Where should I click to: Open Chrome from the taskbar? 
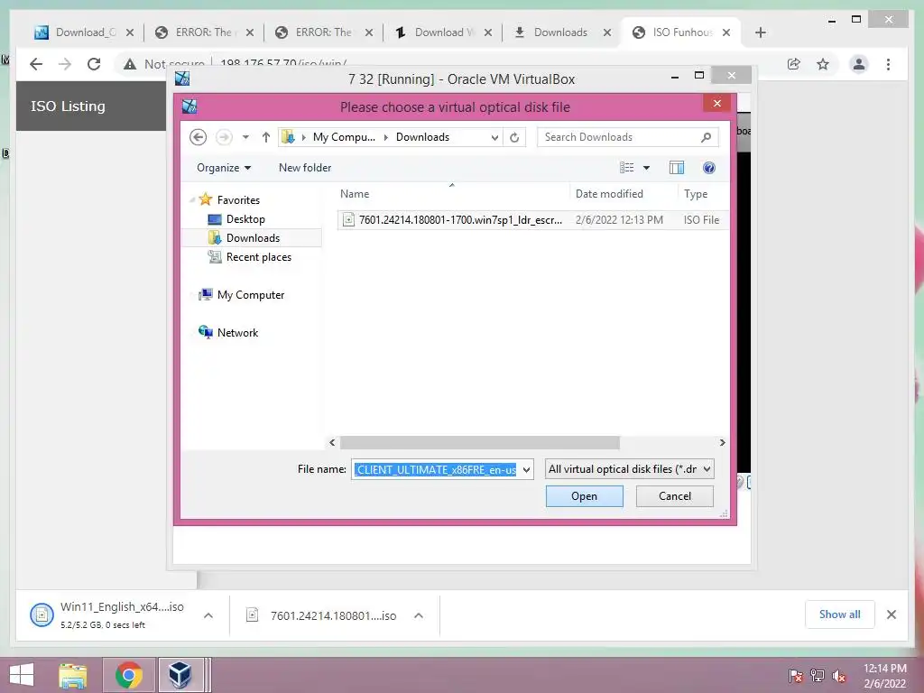click(128, 675)
